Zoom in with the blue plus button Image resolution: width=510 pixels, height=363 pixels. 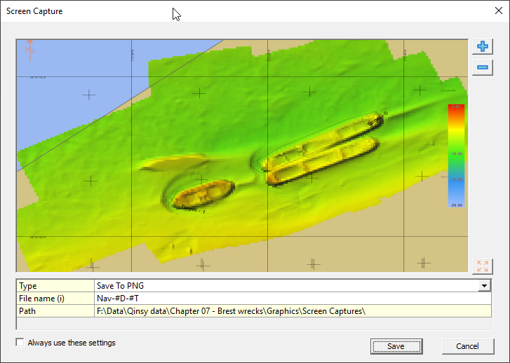click(x=482, y=46)
